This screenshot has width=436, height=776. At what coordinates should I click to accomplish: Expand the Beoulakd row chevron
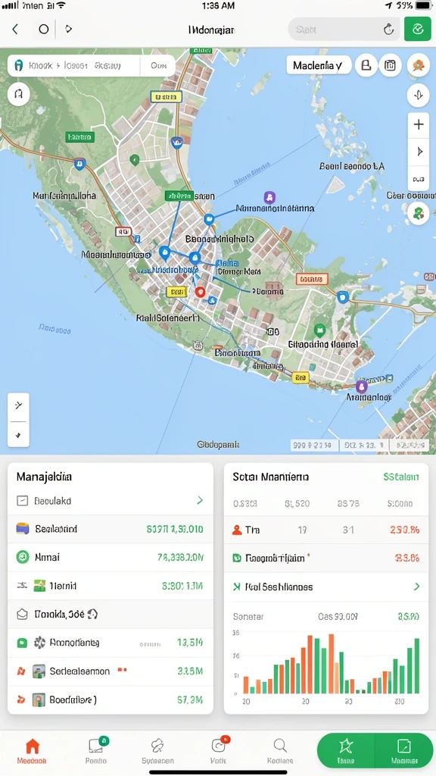tap(200, 500)
